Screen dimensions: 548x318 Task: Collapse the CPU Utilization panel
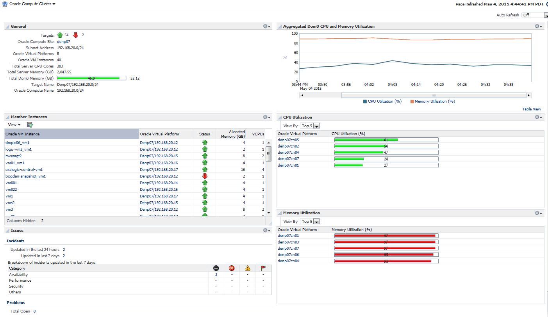[x=280, y=117]
